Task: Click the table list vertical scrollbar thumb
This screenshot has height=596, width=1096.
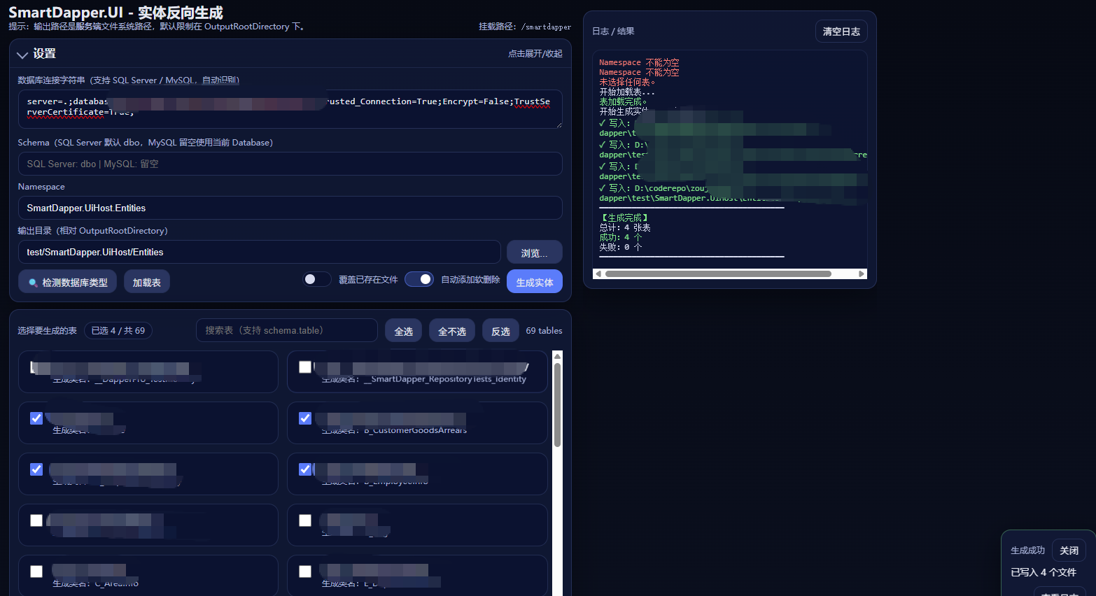Action: point(557,404)
